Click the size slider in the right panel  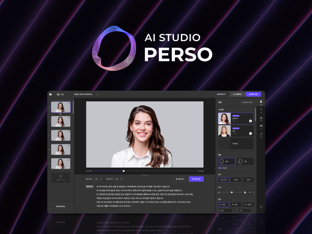(231, 192)
